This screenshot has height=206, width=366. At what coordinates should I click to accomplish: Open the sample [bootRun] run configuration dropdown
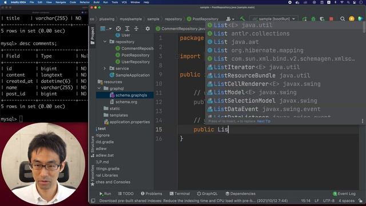click(274, 19)
